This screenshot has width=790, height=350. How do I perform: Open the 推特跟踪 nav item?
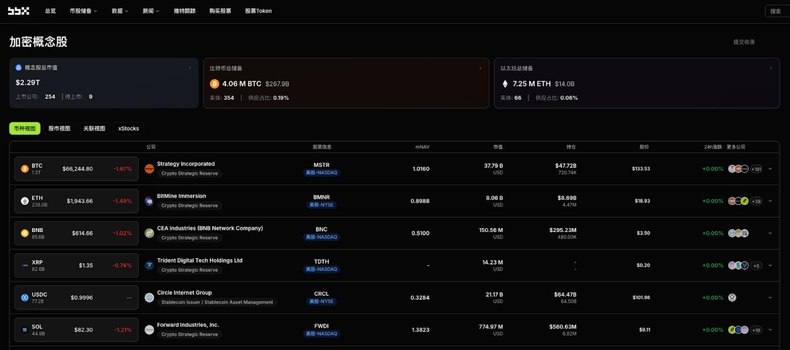click(x=185, y=11)
